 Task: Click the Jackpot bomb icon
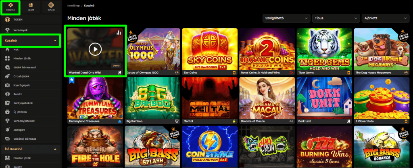coord(8,130)
